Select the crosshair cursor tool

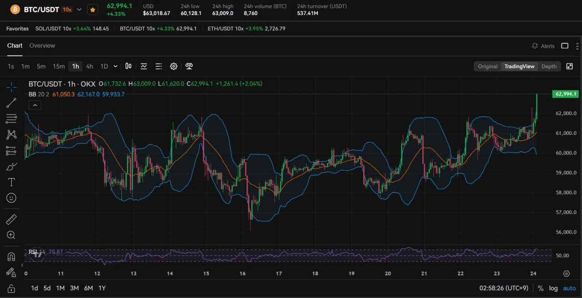tap(12, 86)
